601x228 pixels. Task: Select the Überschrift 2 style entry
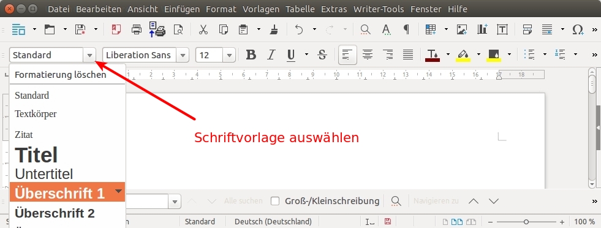[x=55, y=213]
